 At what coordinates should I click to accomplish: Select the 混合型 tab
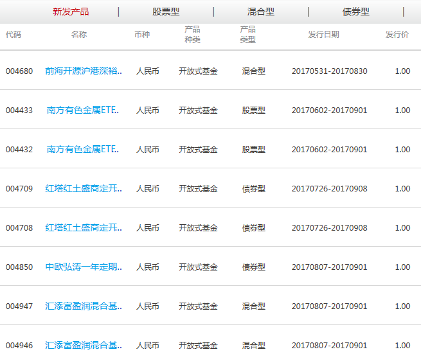coord(261,12)
